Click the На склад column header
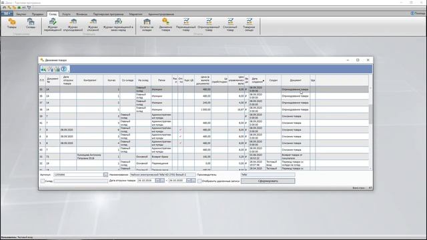The image size is (427, 240). (x=143, y=80)
